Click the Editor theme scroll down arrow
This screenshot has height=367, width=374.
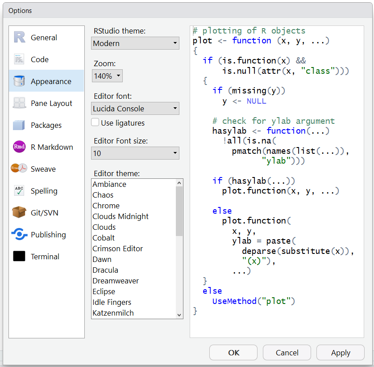pyautogui.click(x=179, y=315)
